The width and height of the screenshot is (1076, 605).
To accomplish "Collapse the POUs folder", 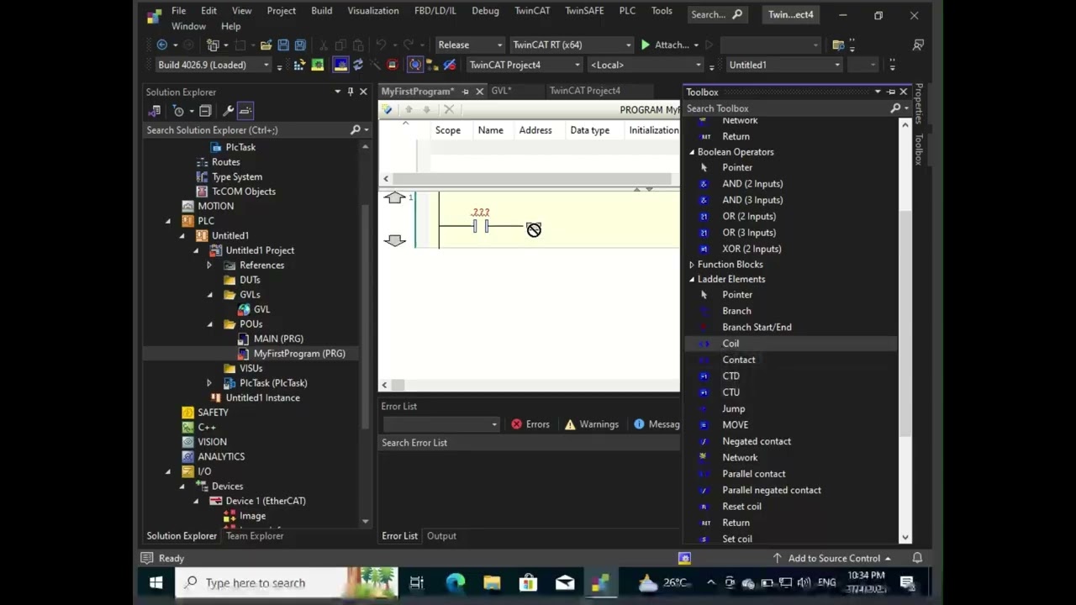I will 209,324.
